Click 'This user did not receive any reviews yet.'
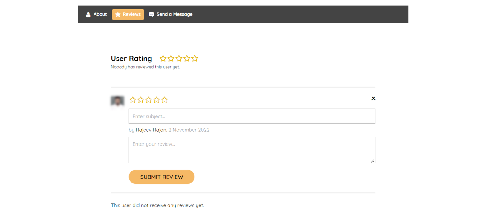This screenshot has height=219, width=478. click(157, 206)
